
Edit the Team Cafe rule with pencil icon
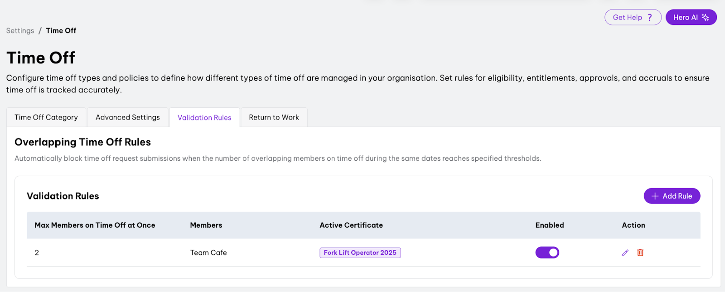tap(625, 253)
